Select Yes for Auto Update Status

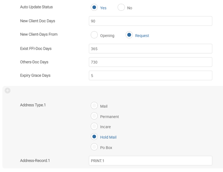94,7
